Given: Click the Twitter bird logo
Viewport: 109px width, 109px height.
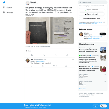Looking at the screenshot, I should [x=4, y=2].
